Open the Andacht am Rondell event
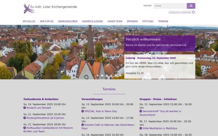Viewport: 218px width, 136px height. coord(39,108)
